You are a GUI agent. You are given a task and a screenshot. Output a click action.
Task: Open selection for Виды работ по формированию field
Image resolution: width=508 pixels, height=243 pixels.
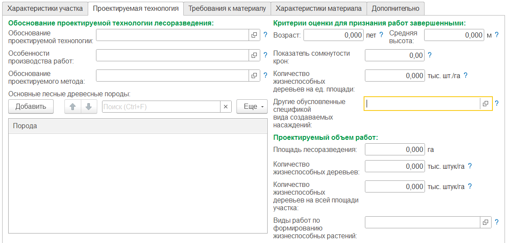pyautogui.click(x=486, y=222)
